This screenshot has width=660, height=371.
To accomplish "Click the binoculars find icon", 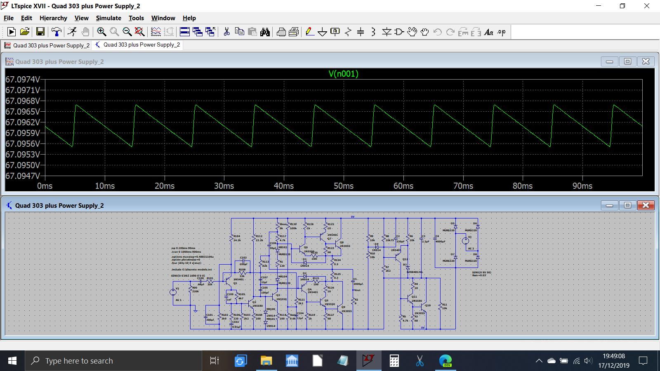I will coord(265,32).
